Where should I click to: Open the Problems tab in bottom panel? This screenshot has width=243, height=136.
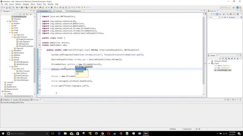pos(6,100)
